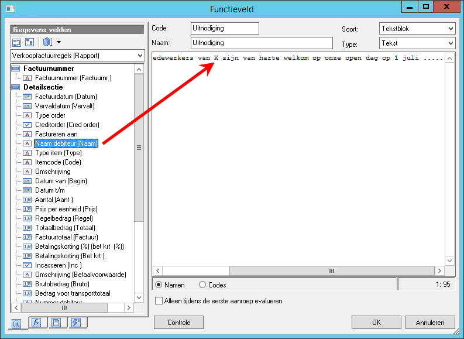Screen dimensions: 464x339
Task: Click the Factuurdatum (Datum) date field icon
Action: pos(28,97)
